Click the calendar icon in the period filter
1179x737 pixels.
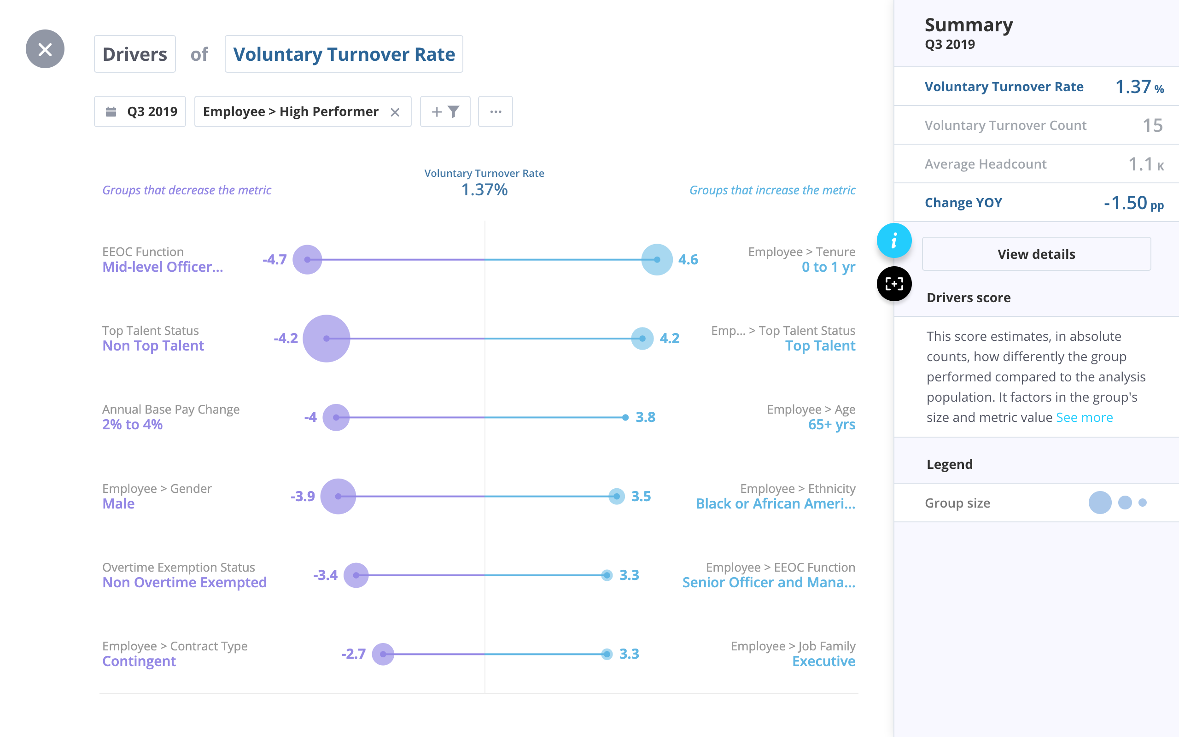point(111,111)
